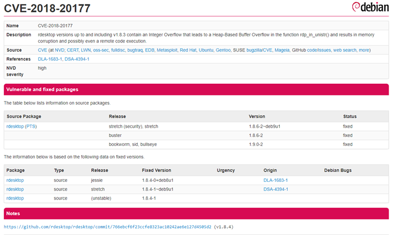Open rdesktop package in jessie row
The height and width of the screenshot is (235, 394).
(x=15, y=180)
